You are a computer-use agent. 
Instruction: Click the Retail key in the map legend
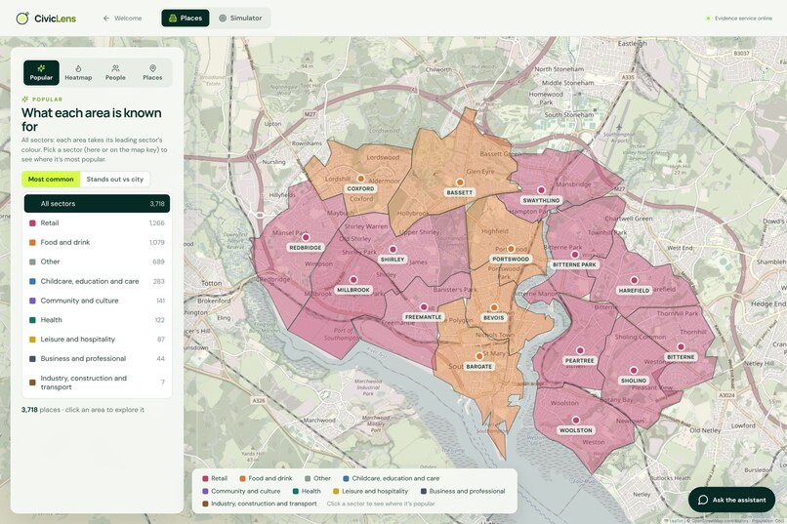(x=215, y=478)
